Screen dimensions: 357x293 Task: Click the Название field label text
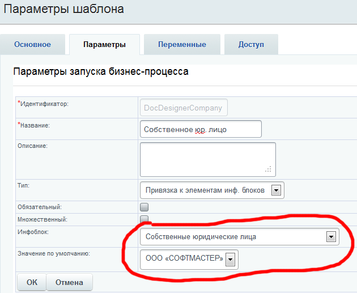pos(36,125)
